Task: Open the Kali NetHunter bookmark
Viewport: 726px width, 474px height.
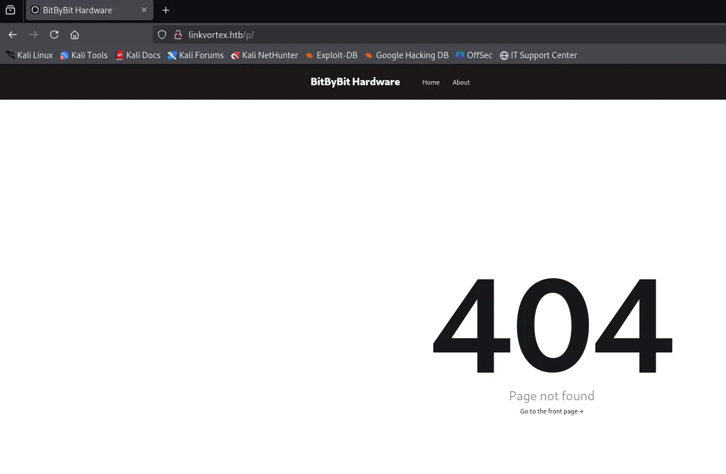Action: click(265, 55)
